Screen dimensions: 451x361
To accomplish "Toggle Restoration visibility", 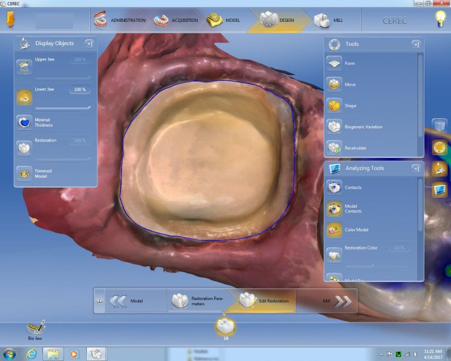I will (x=24, y=148).
